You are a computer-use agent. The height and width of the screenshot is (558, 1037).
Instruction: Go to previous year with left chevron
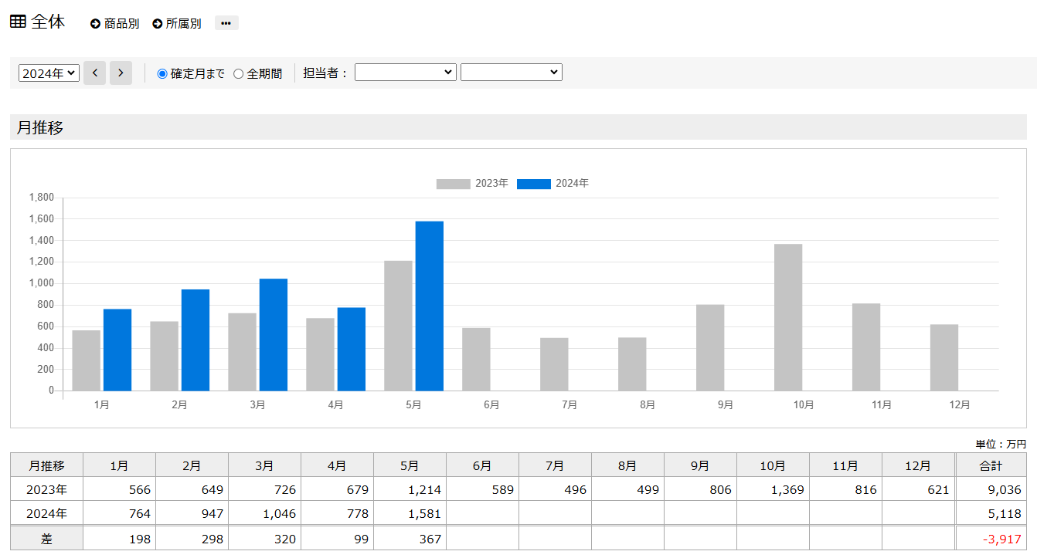click(94, 73)
